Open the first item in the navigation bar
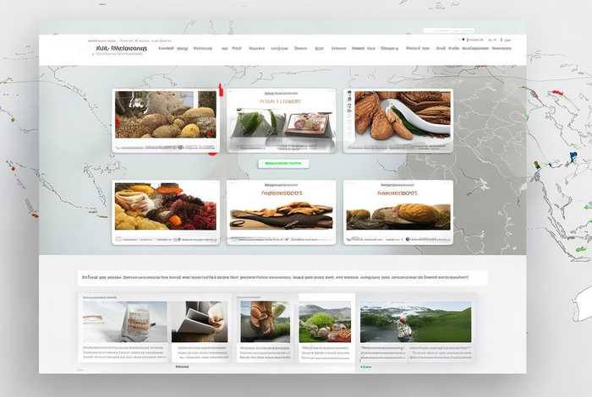The image size is (592, 397). coord(166,49)
